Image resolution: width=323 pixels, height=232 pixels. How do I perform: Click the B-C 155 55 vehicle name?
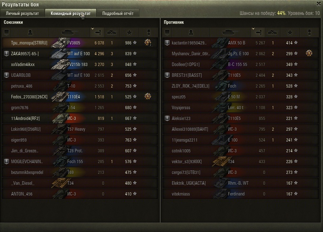(x=237, y=64)
